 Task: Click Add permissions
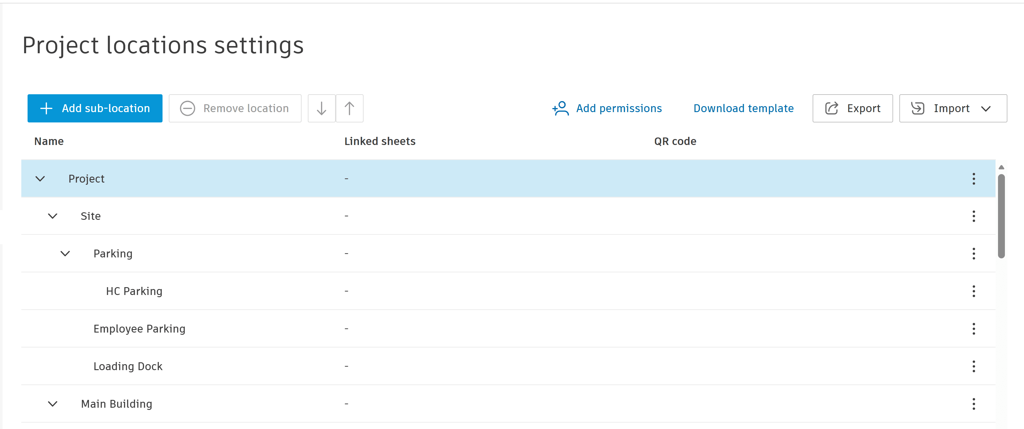coord(607,108)
